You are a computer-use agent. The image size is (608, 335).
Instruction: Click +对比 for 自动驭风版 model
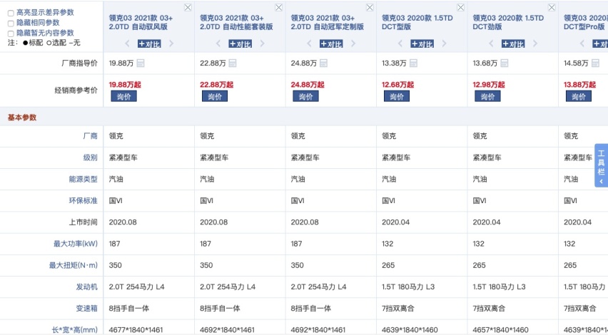coord(149,43)
